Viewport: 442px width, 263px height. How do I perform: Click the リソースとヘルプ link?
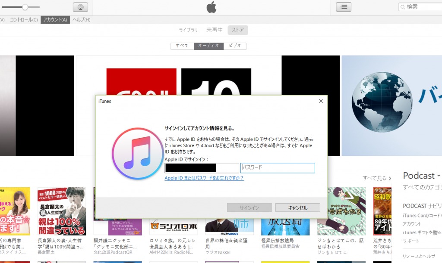[419, 256]
